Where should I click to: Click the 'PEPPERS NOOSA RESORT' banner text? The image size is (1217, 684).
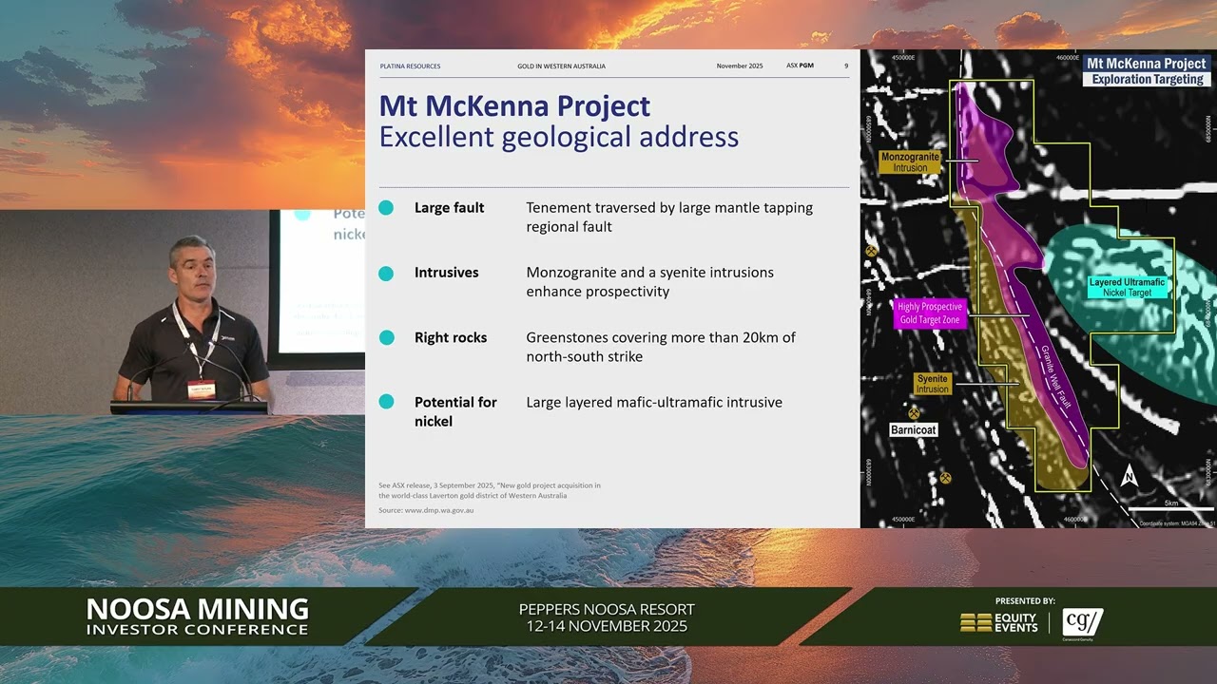tap(607, 609)
